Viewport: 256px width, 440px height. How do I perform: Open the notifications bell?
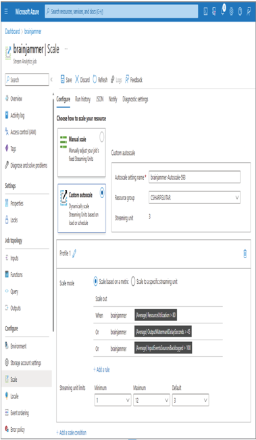point(223,11)
